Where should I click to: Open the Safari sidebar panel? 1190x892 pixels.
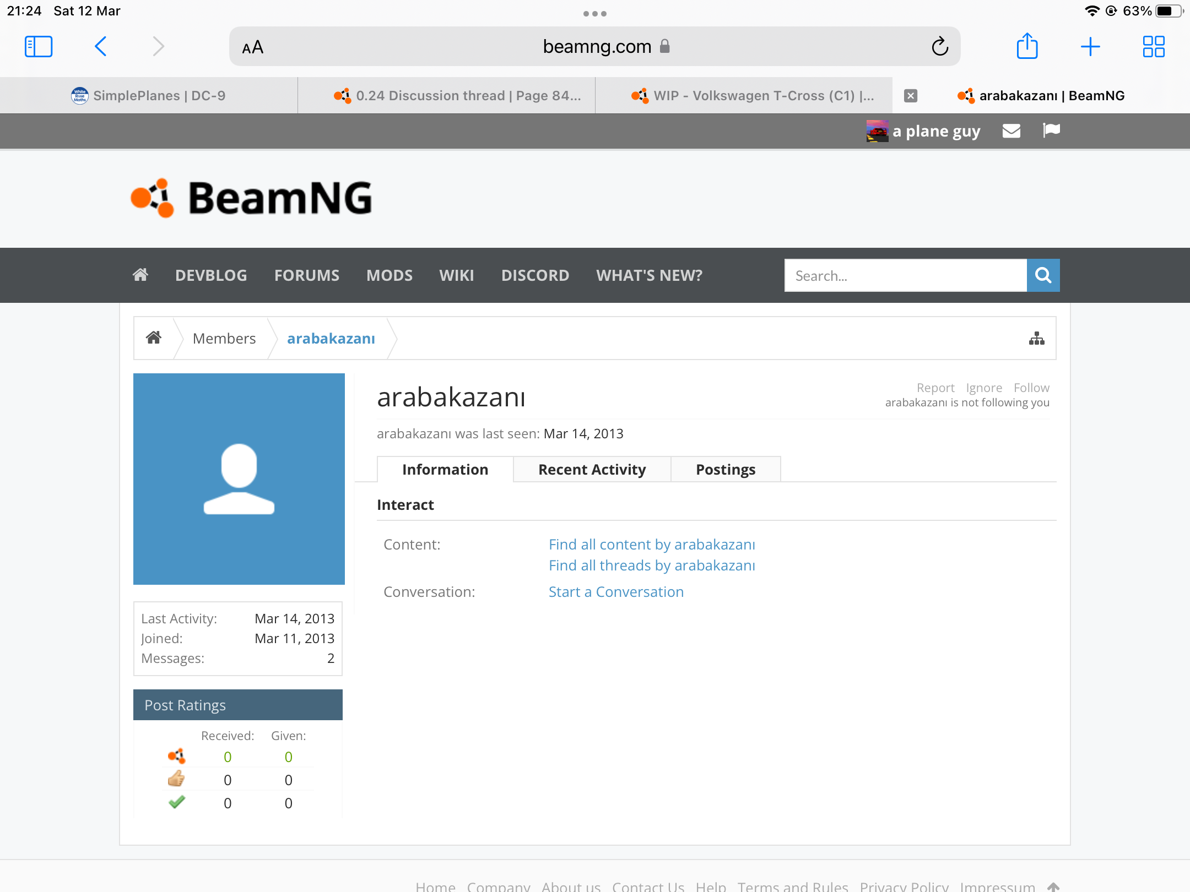tap(39, 47)
